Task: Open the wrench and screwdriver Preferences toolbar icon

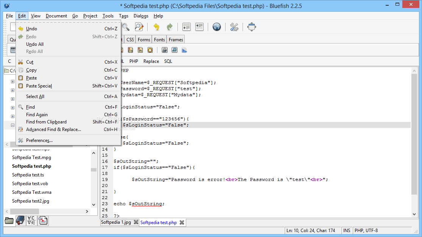Action: point(234,27)
